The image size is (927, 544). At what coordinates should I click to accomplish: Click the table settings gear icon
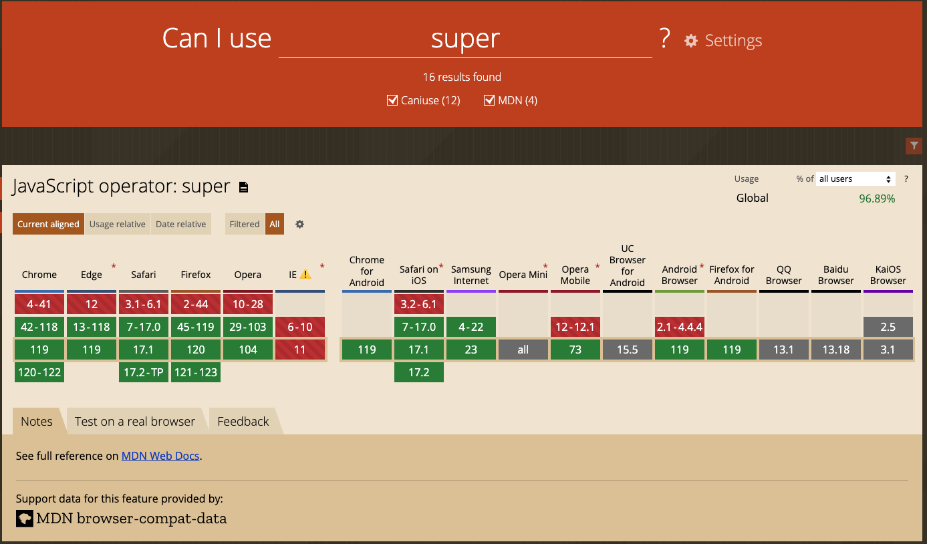pos(300,225)
